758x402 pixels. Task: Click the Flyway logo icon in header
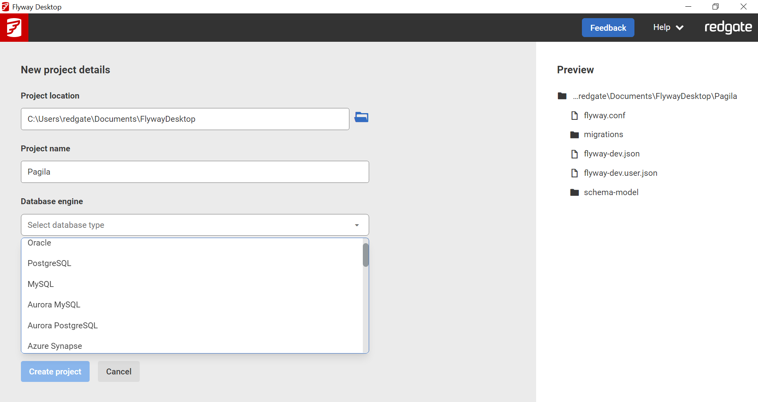pyautogui.click(x=14, y=28)
